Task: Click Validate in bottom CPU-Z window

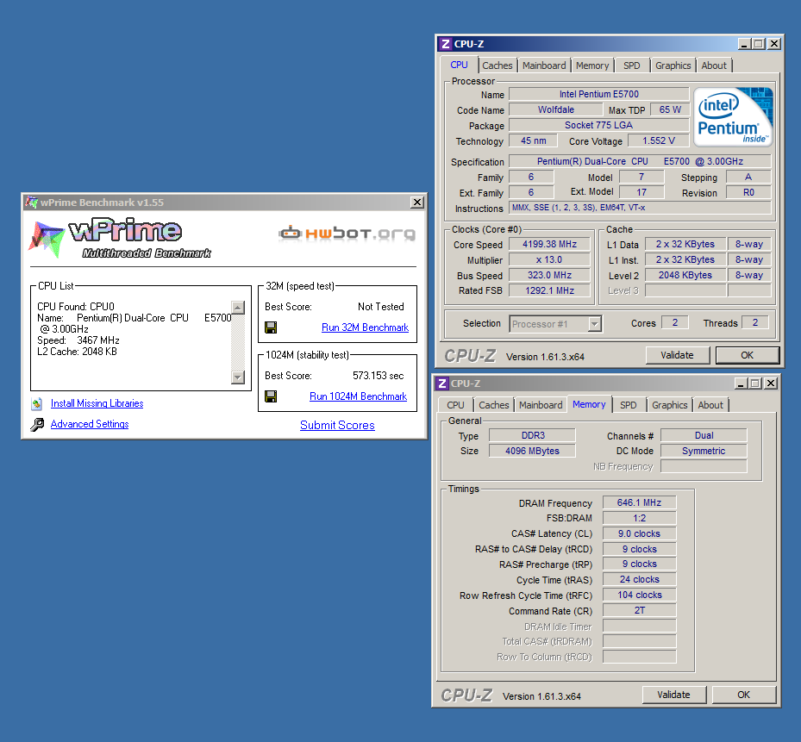Action: (x=673, y=695)
